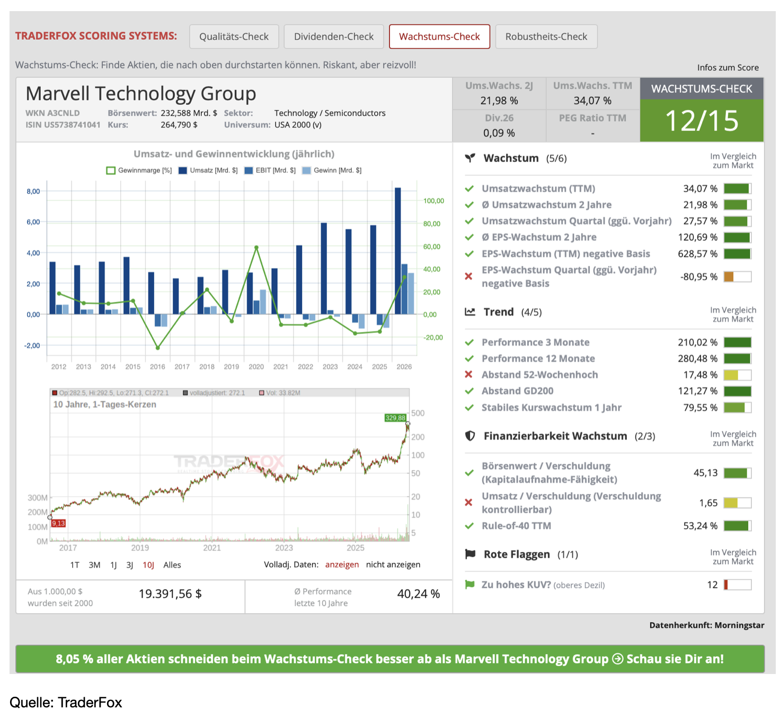Toggle Umsatz [Mrd. $] legend series
This screenshot has height=719, width=780.
click(208, 170)
